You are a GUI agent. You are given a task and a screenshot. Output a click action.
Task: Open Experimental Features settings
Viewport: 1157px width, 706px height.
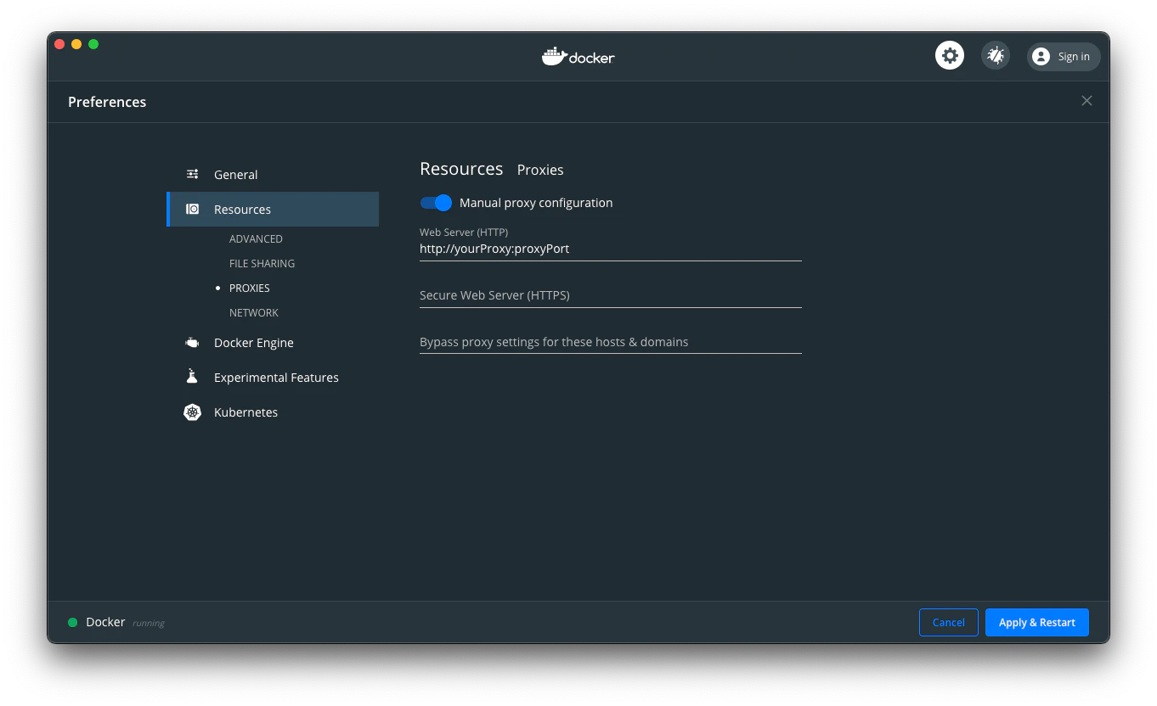click(273, 378)
